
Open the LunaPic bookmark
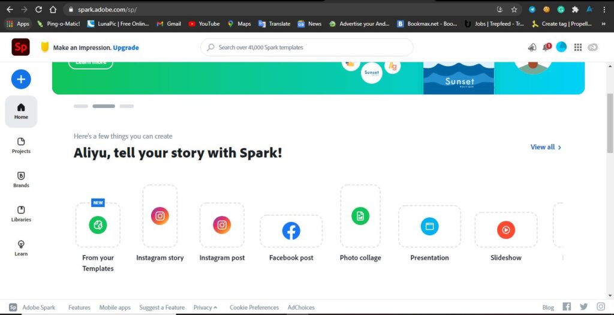point(118,24)
